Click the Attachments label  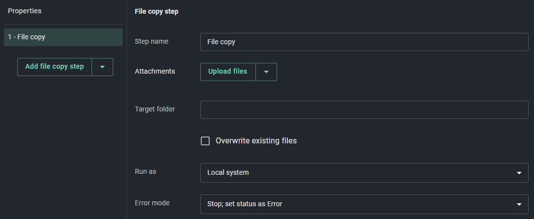click(155, 71)
